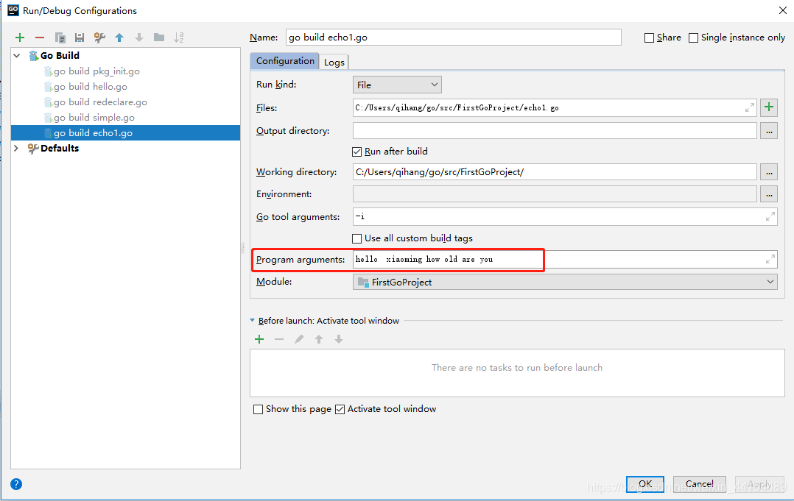The image size is (794, 501).
Task: Expand the Files field editor
Action: tap(750, 107)
